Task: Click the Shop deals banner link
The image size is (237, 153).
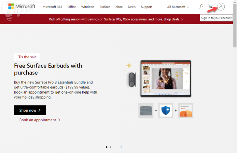Action: coord(174,19)
